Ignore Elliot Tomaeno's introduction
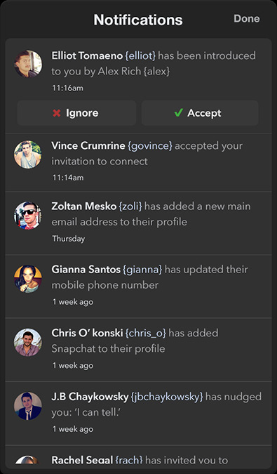Viewport: 277px width, 474px height. [76, 113]
